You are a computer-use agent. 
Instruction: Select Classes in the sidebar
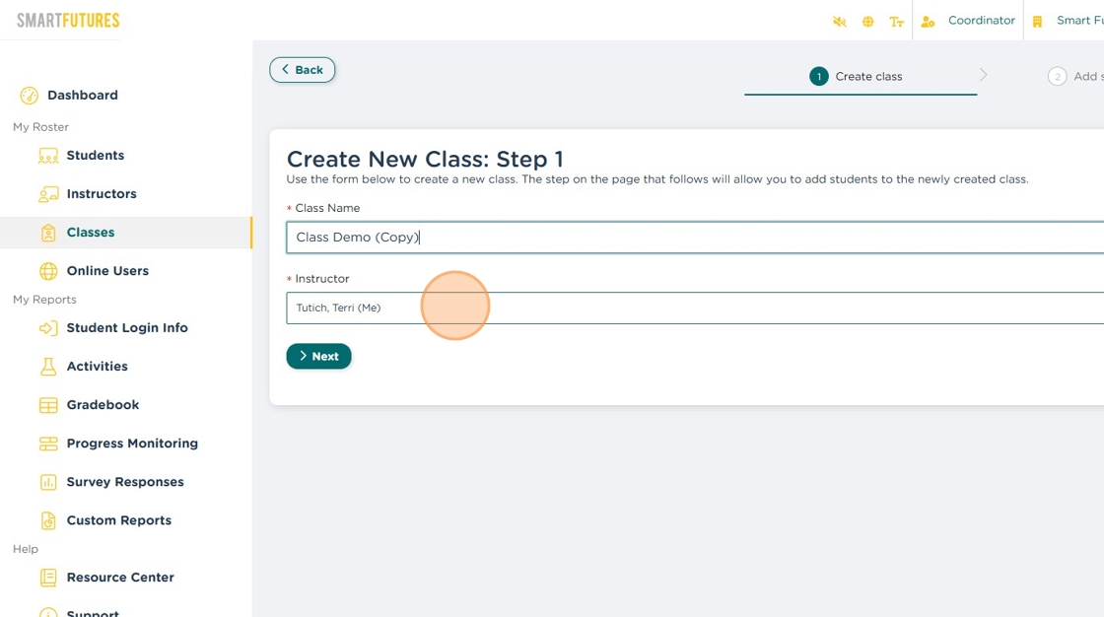point(90,233)
